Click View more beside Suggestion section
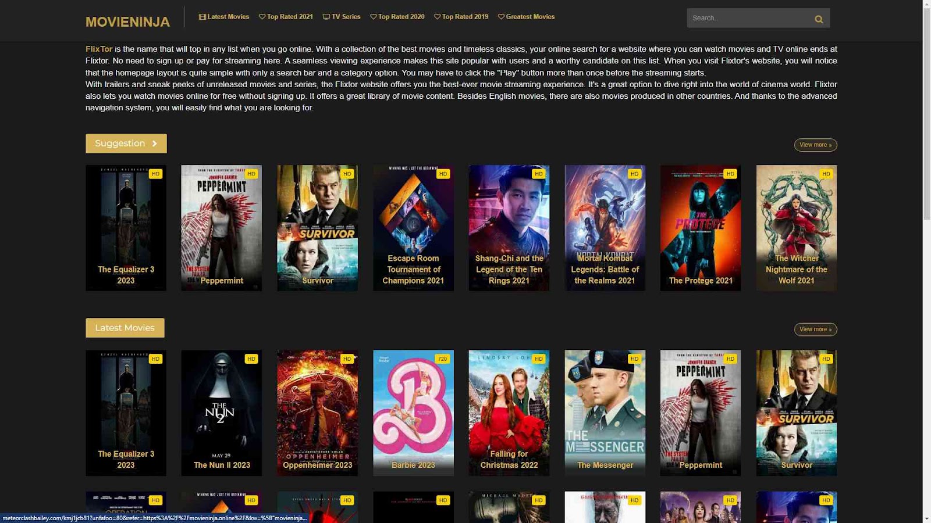 [x=815, y=145]
